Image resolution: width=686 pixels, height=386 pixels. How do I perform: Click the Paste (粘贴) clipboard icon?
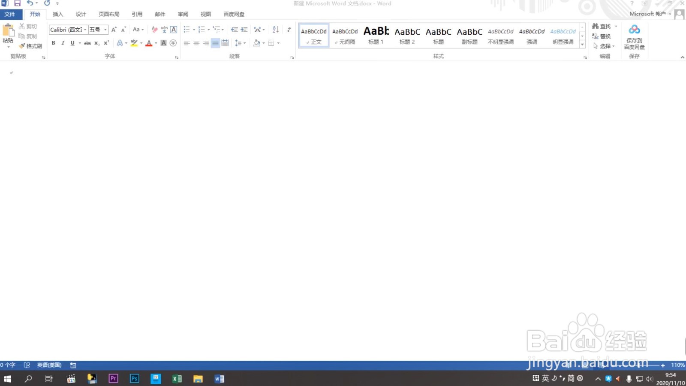pos(8,31)
